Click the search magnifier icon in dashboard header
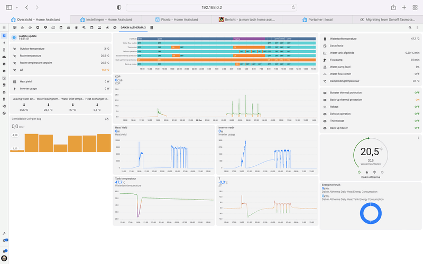 410,27
